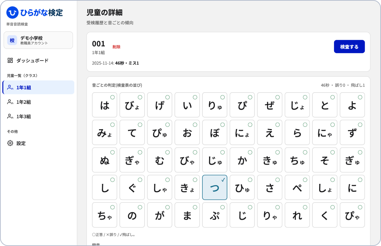Select class 1年3組 in sidebar

point(39,117)
